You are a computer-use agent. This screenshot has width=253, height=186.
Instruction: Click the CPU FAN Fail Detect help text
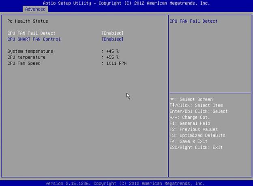click(x=193, y=21)
